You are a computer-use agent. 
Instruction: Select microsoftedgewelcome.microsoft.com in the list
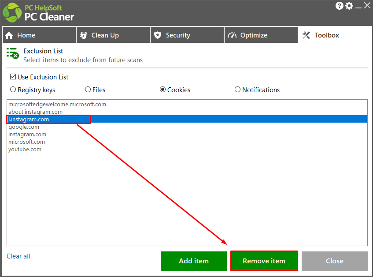[187, 105]
